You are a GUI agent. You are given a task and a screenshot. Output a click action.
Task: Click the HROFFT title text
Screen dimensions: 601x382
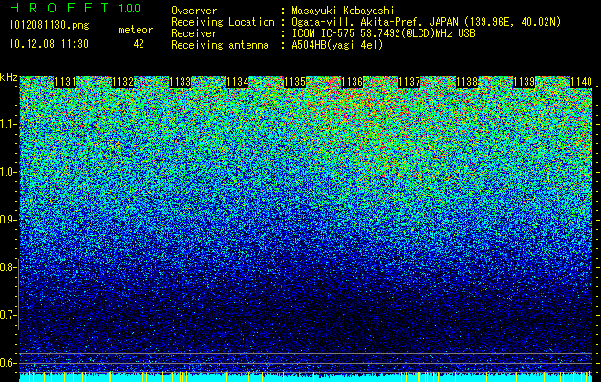tap(58, 8)
